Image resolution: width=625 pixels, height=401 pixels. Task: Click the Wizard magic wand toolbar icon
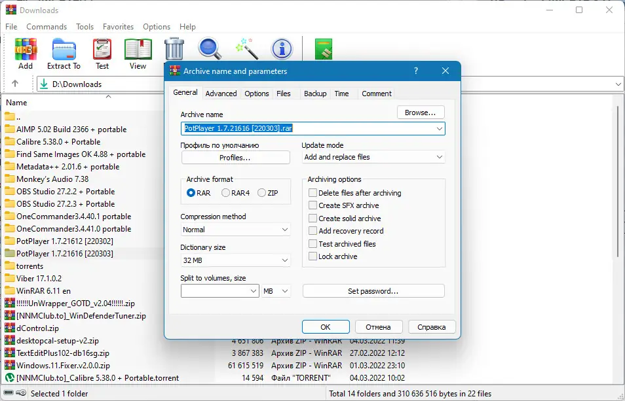[247, 49]
